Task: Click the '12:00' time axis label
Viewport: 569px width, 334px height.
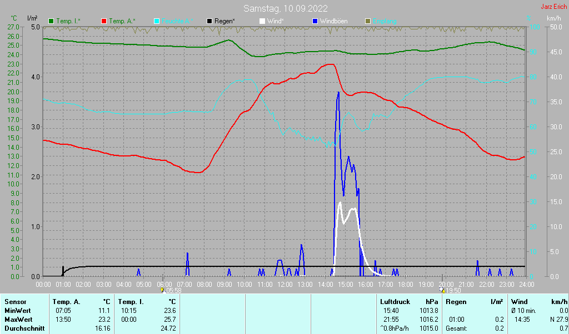Action: 284,285
